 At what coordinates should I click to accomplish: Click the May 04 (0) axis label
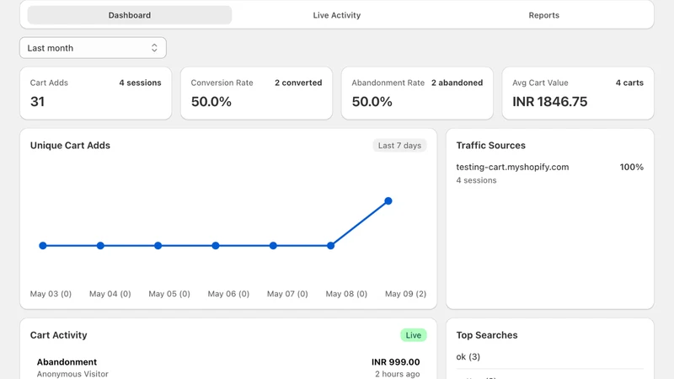pos(110,294)
